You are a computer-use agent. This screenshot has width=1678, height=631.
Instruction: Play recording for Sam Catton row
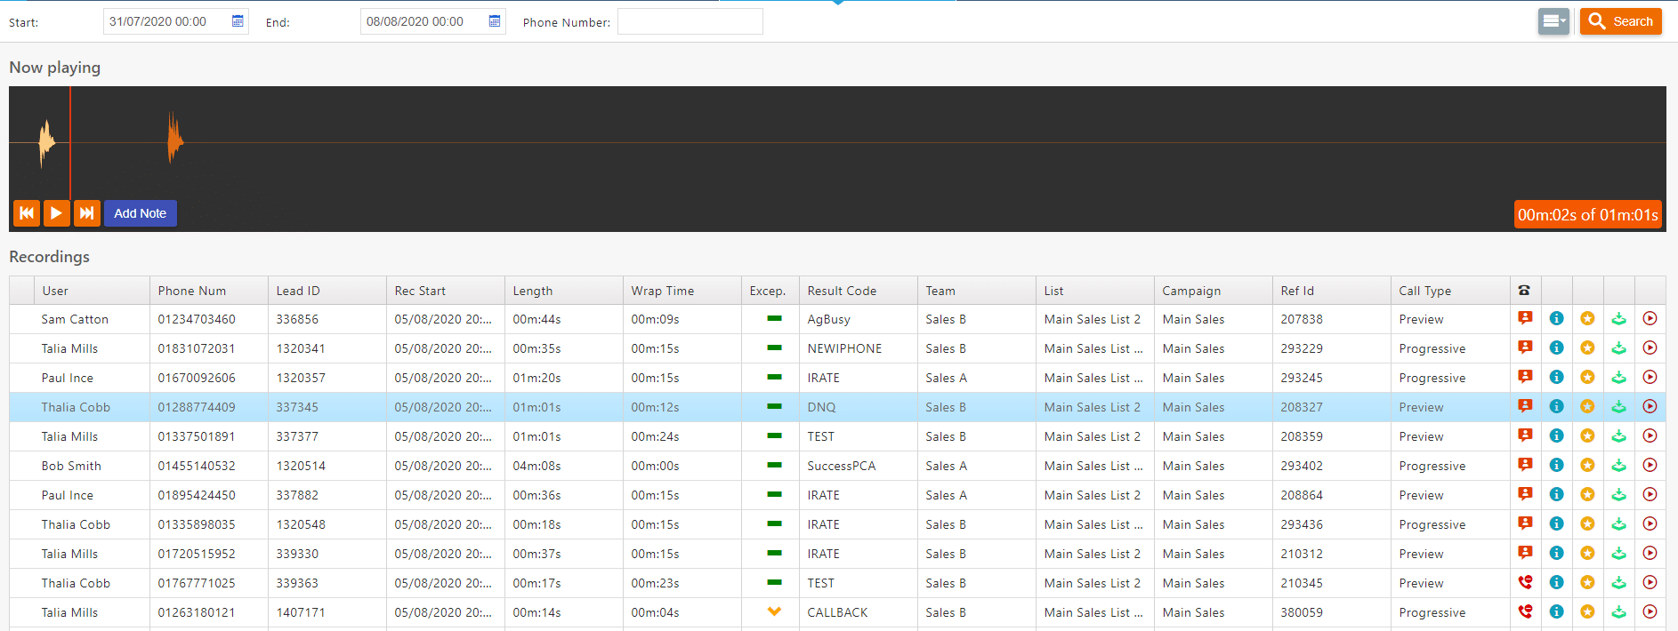pyautogui.click(x=1650, y=318)
